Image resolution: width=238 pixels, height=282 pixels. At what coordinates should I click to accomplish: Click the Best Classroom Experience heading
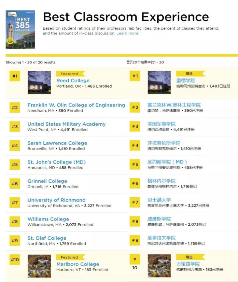point(126,17)
